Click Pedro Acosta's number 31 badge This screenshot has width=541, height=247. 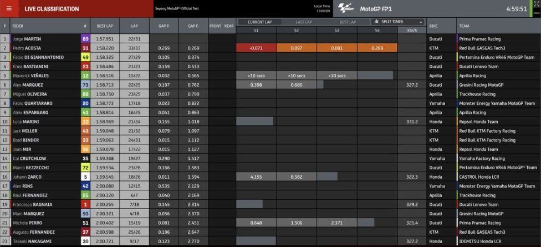tap(85, 48)
